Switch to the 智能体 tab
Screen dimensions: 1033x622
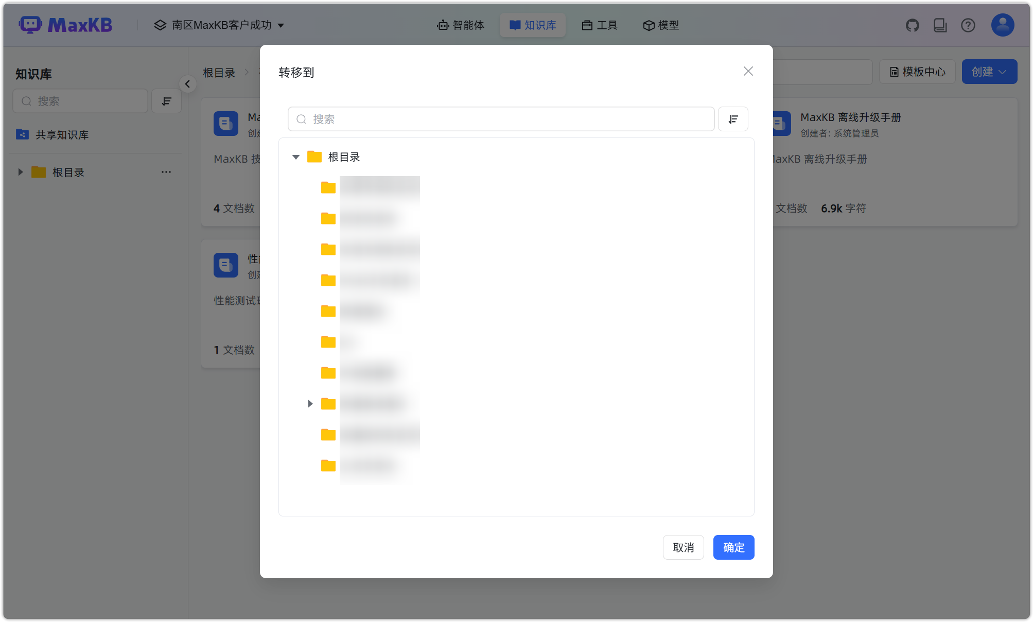point(461,25)
